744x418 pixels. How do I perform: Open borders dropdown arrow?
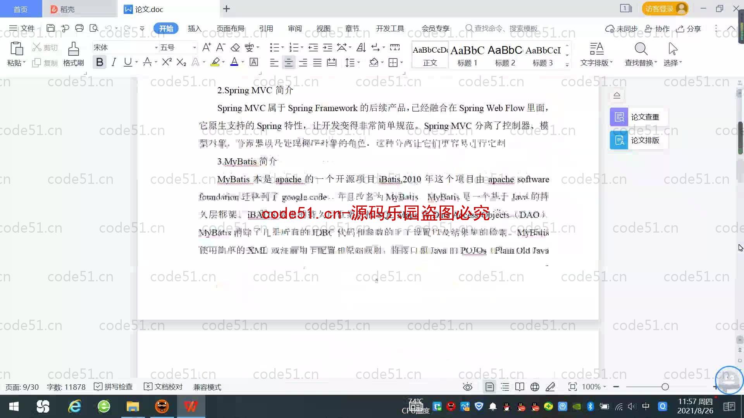coord(401,62)
